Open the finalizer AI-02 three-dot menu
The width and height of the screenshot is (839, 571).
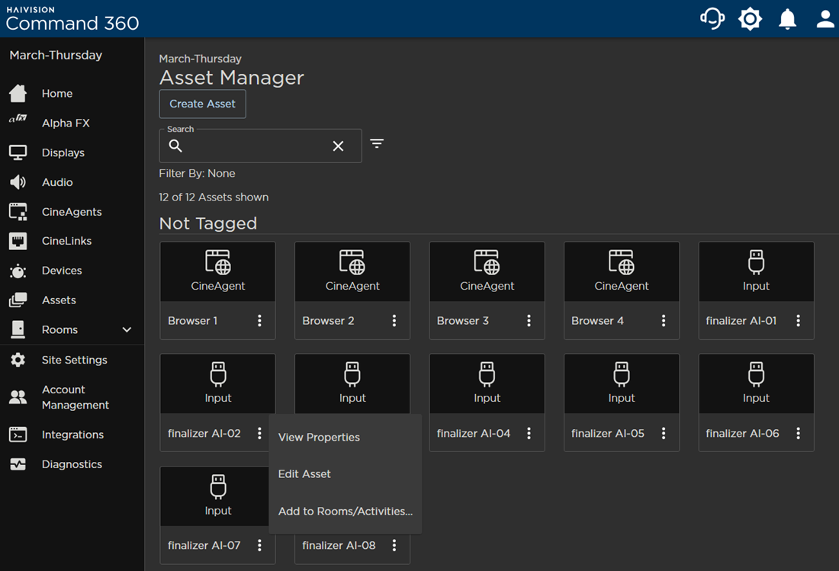coord(259,433)
